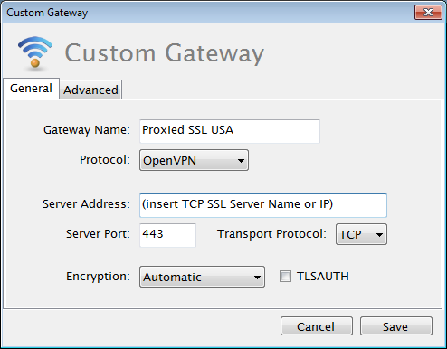This screenshot has width=447, height=349.
Task: Focus the Gateway Name text field
Action: coord(230,131)
